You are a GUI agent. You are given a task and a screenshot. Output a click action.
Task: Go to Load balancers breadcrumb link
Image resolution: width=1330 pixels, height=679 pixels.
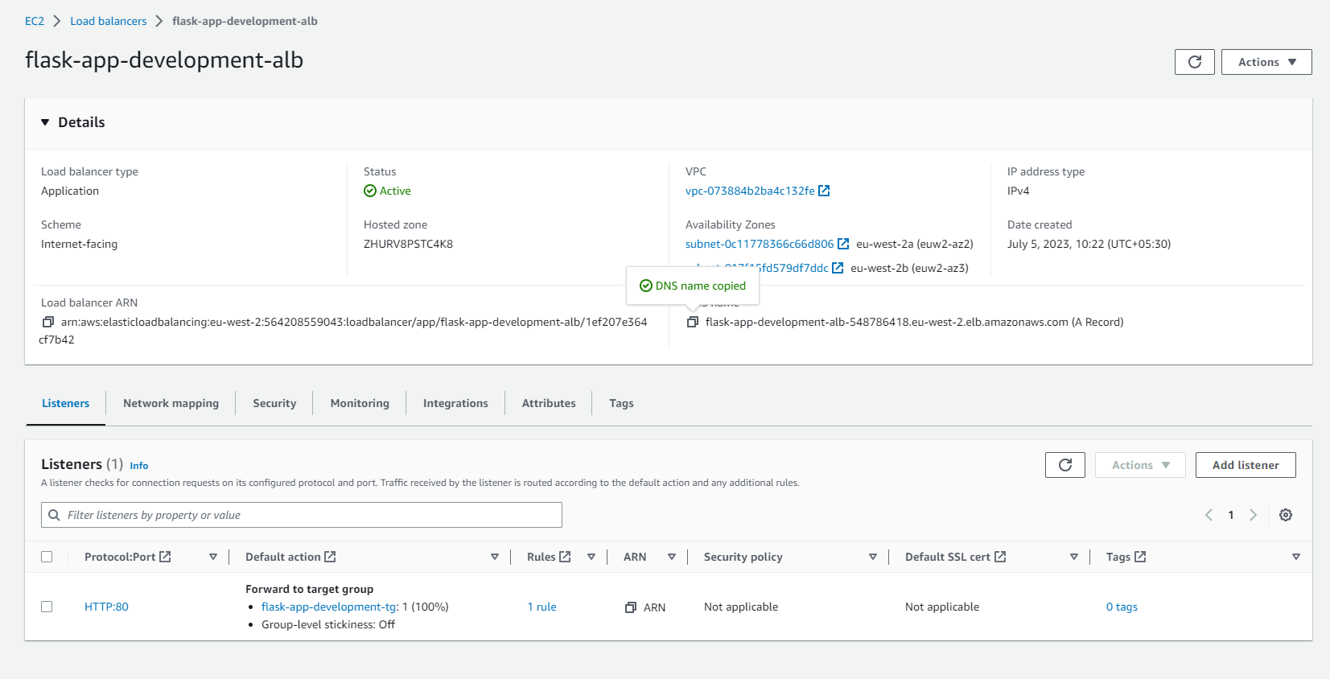click(x=109, y=21)
